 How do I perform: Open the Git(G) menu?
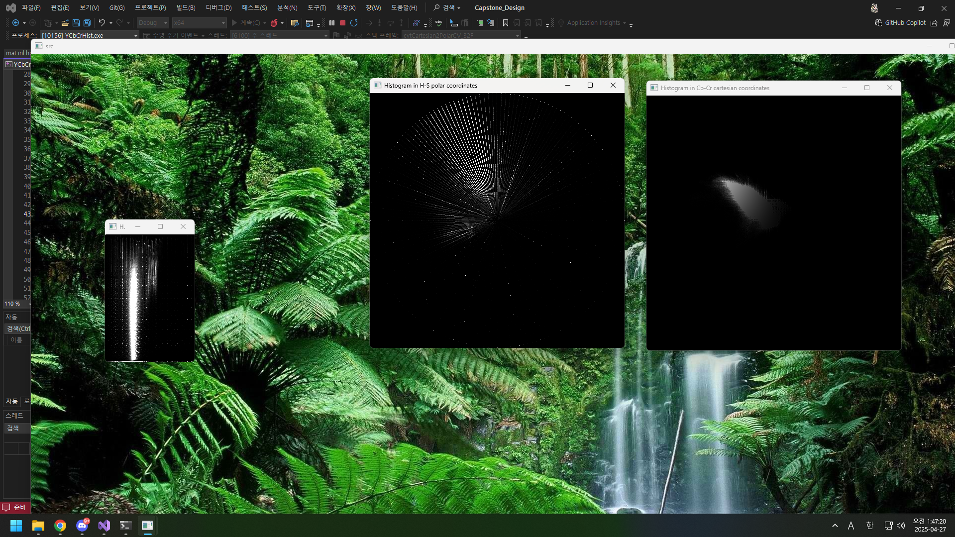[x=117, y=7]
